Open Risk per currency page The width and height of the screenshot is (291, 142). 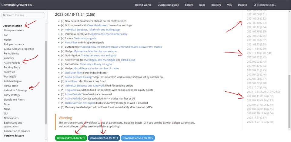coord(14,44)
